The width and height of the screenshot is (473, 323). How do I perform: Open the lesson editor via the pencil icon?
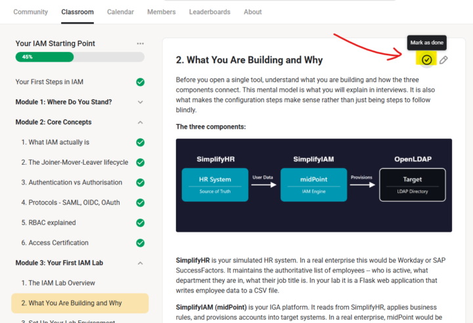(x=443, y=60)
